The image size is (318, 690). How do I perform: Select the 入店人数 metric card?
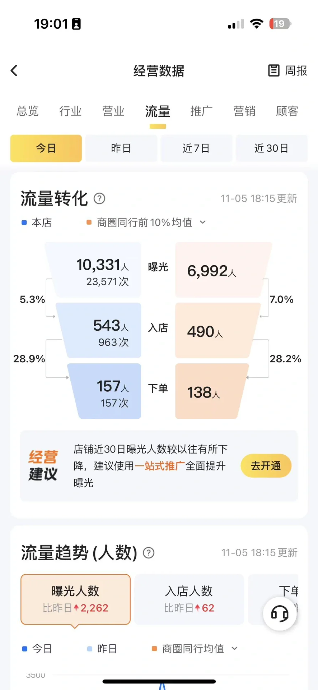[x=189, y=599]
